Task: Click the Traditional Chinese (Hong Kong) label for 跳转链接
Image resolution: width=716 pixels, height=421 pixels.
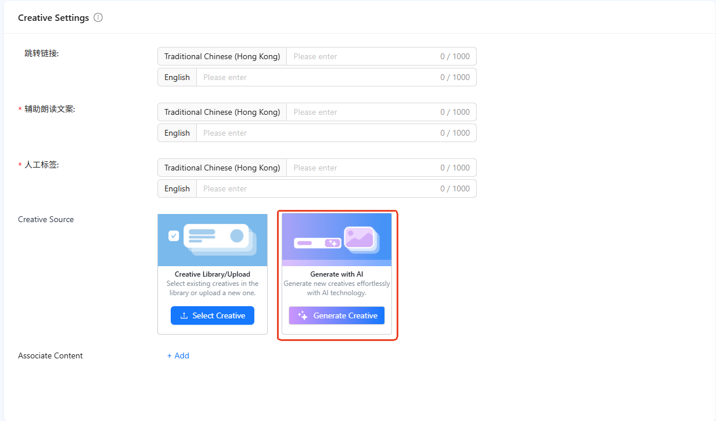Action: tap(222, 56)
